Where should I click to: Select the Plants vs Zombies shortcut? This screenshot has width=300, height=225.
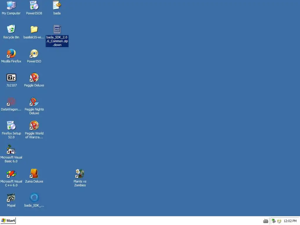click(80, 173)
